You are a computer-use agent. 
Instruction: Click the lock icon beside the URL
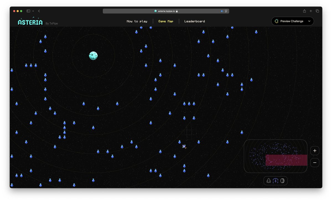[177, 11]
